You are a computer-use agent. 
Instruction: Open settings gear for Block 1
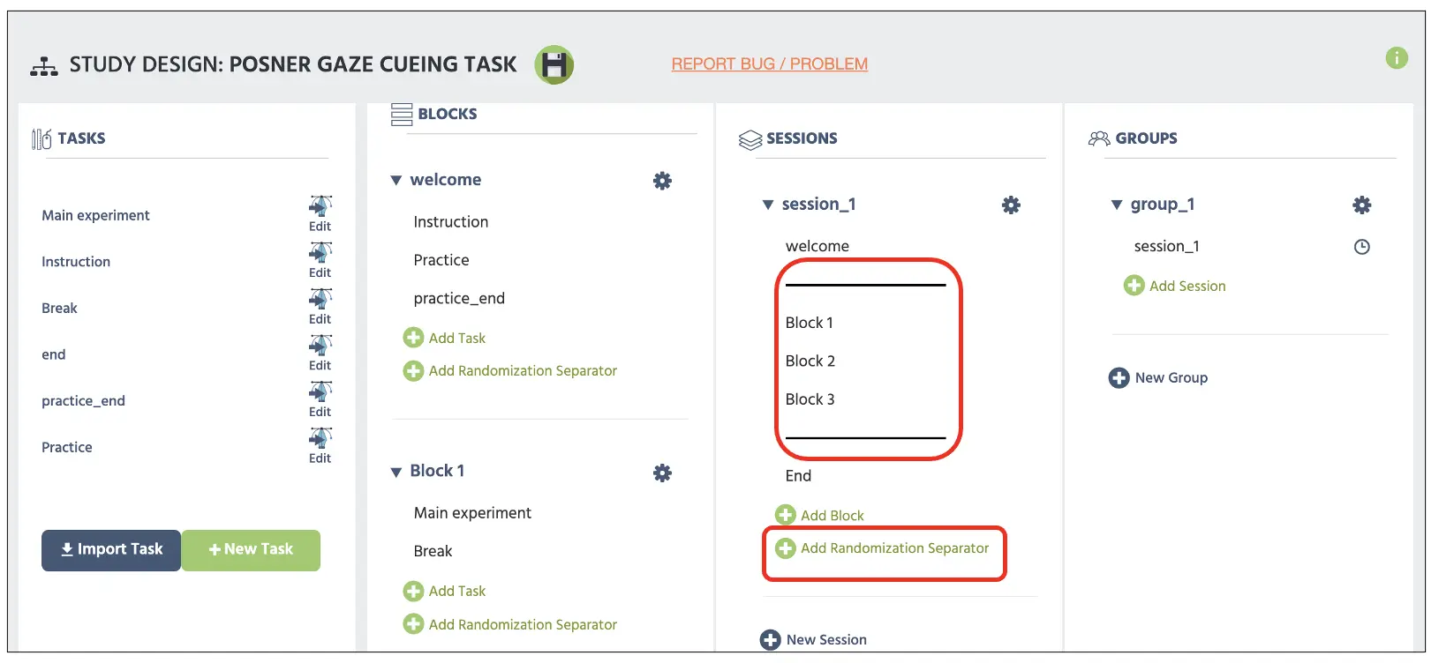(662, 473)
